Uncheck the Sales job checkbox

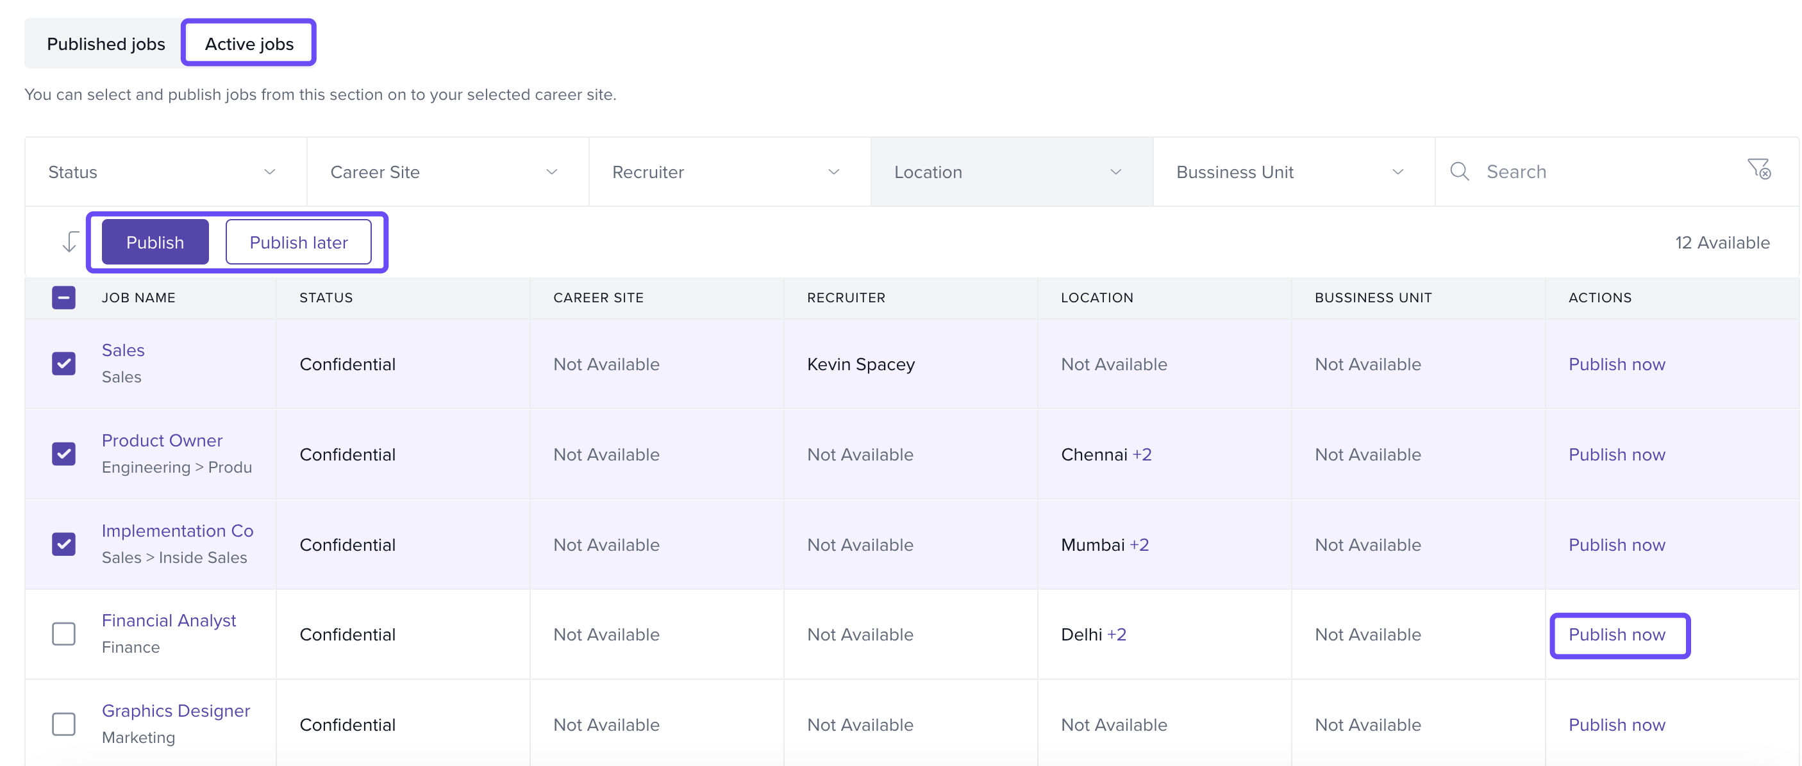(x=63, y=363)
